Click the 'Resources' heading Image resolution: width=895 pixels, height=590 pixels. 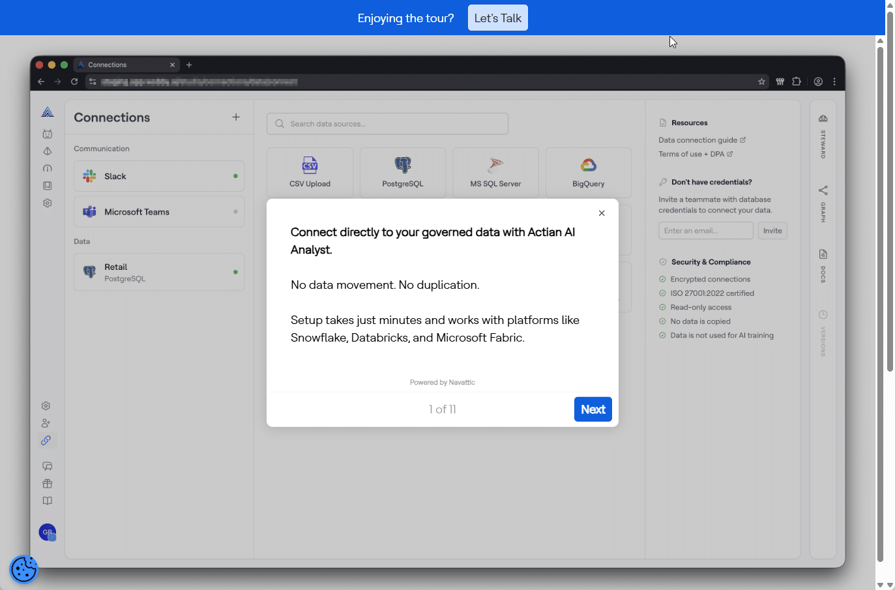pyautogui.click(x=690, y=123)
